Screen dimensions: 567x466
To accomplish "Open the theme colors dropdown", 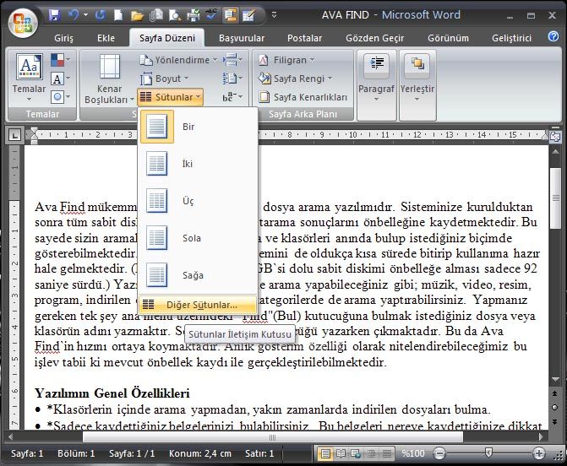I will click(x=60, y=60).
